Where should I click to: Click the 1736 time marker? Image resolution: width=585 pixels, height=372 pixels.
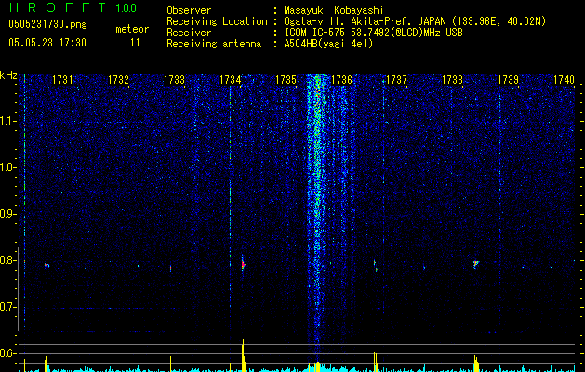[341, 80]
